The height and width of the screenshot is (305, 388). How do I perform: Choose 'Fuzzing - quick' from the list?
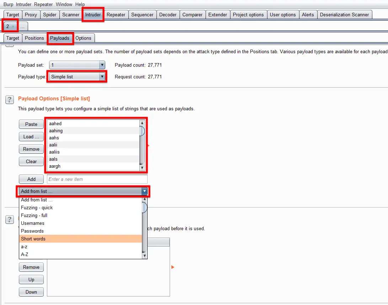click(80, 208)
